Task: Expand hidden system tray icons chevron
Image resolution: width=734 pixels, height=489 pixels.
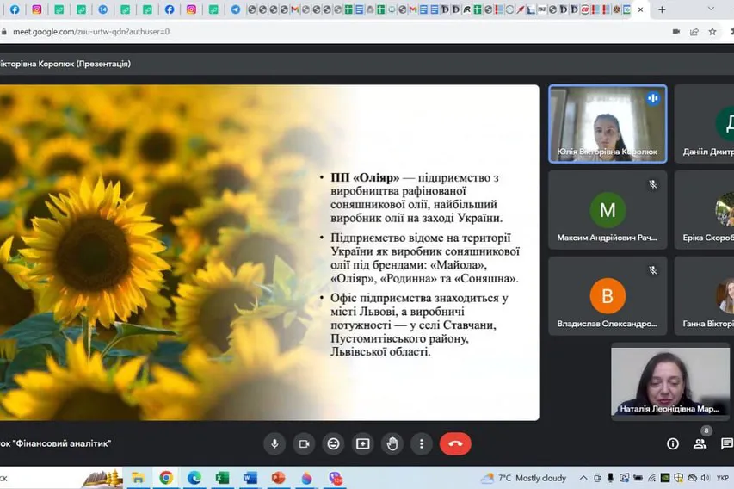Action: (583, 478)
